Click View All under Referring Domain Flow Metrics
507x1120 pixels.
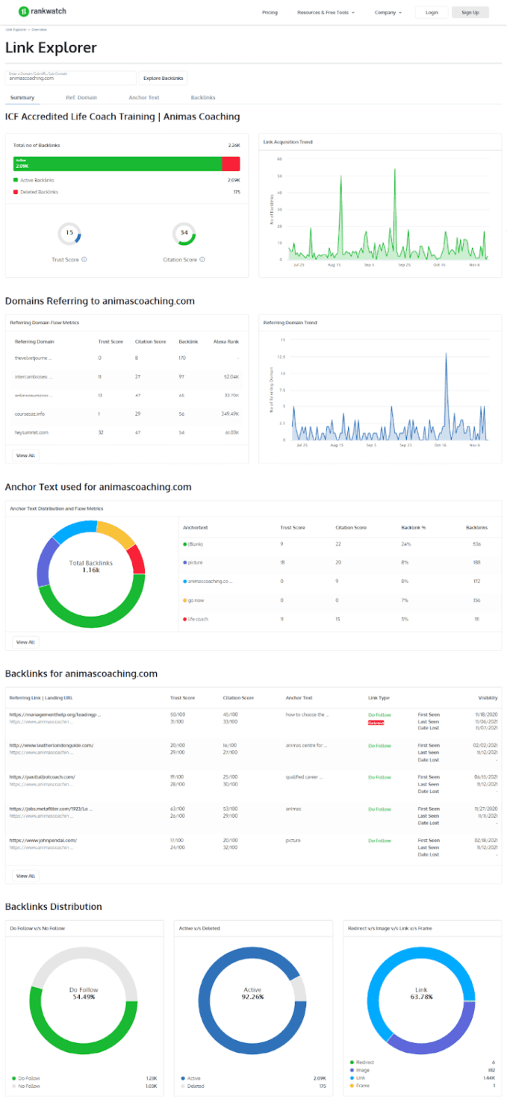[x=25, y=455]
